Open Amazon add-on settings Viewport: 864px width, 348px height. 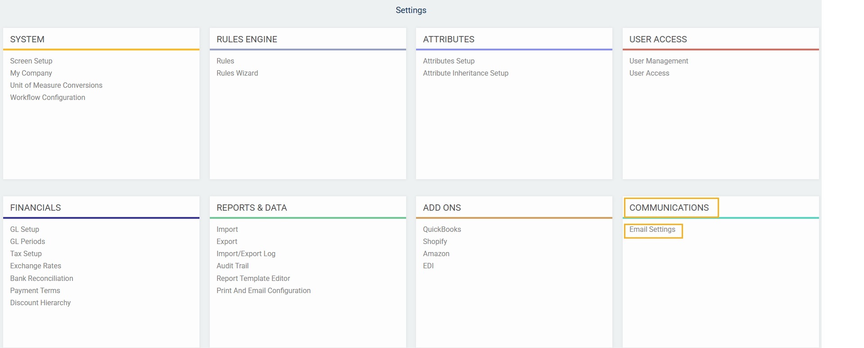tap(436, 253)
